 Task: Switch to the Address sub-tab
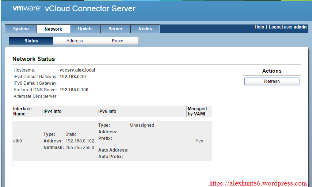[75, 41]
